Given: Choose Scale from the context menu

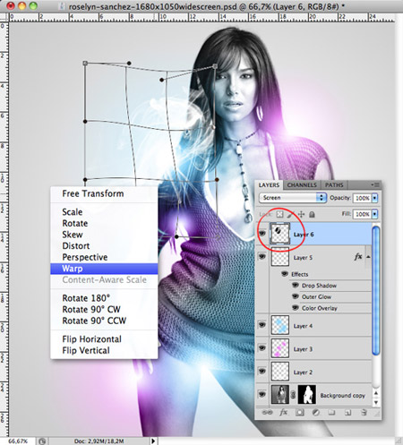Looking at the screenshot, I should click(x=73, y=212).
